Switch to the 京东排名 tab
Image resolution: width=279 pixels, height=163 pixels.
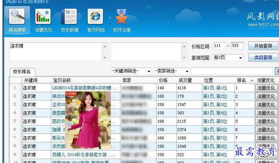[22, 72]
